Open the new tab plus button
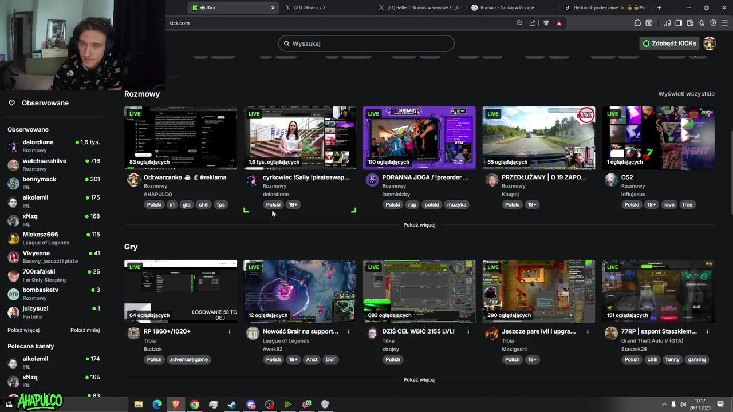Viewport: 733px width, 412px height. 659,7
